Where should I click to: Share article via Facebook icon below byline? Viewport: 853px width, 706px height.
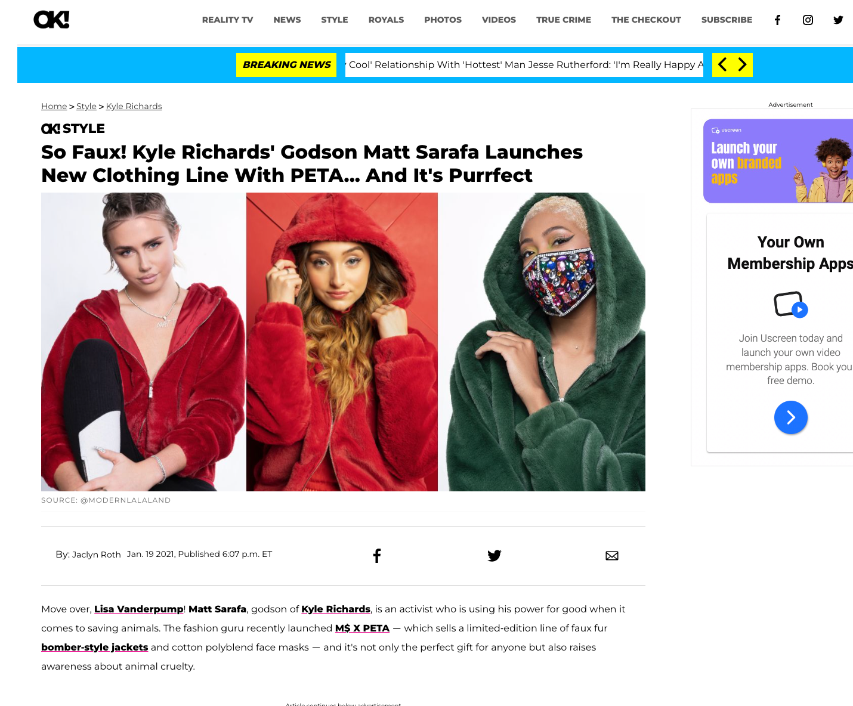pos(377,556)
